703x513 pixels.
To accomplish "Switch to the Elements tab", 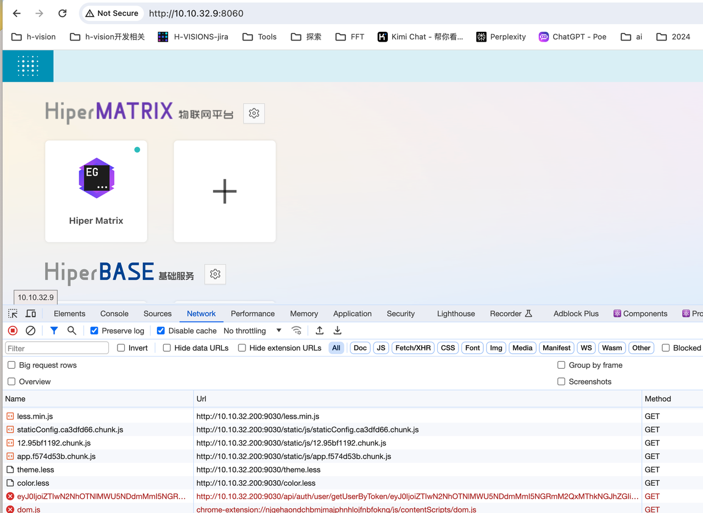I will [69, 314].
